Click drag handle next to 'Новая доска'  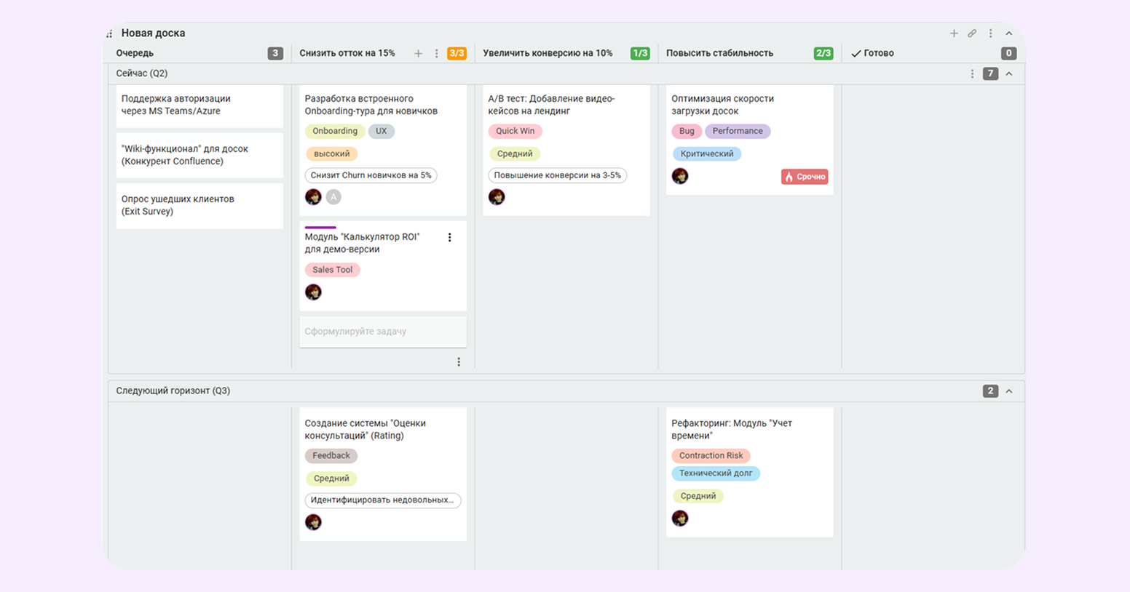109,33
